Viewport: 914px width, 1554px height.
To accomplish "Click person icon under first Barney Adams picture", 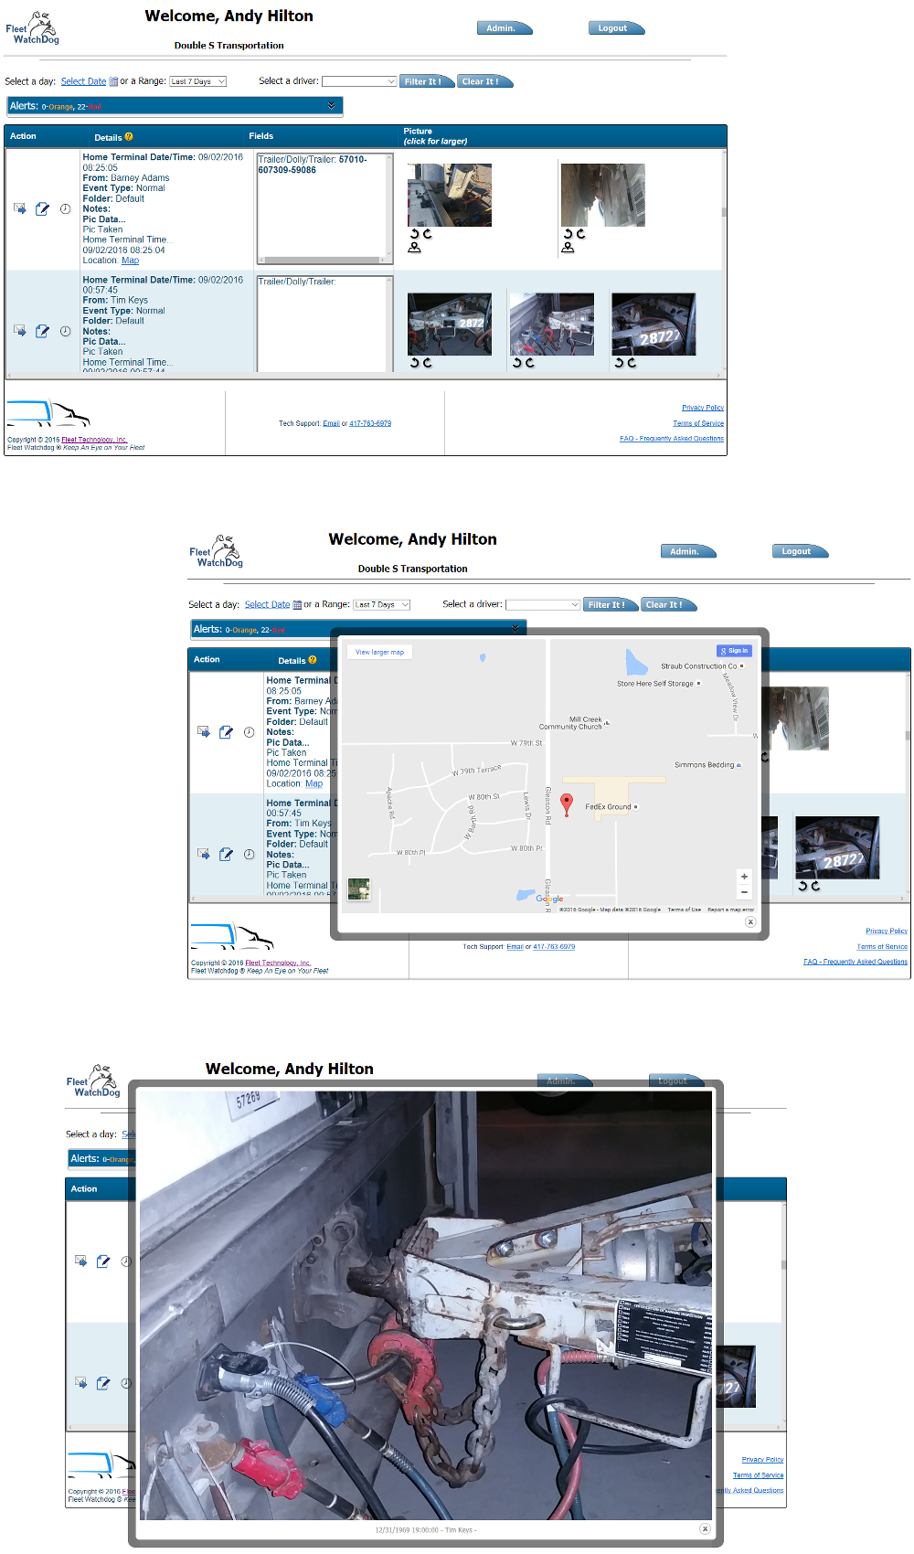I will tap(415, 247).
